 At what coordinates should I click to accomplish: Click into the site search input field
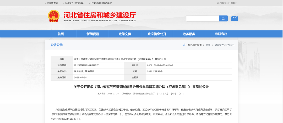click(202, 18)
